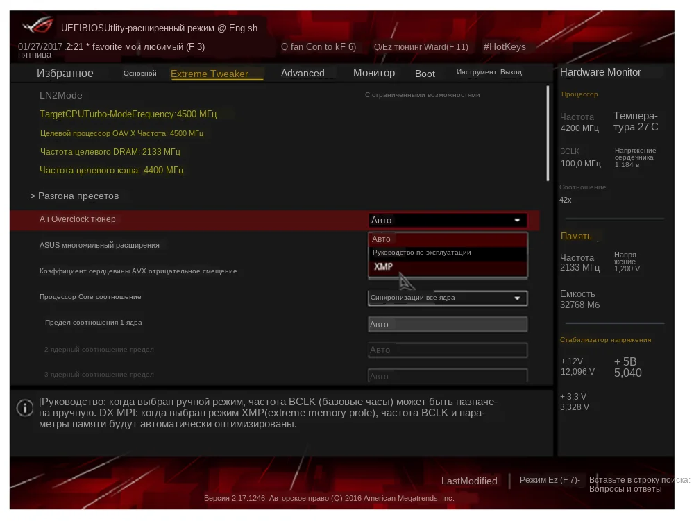
Task: Click the Процессор section heading
Action: tap(579, 94)
